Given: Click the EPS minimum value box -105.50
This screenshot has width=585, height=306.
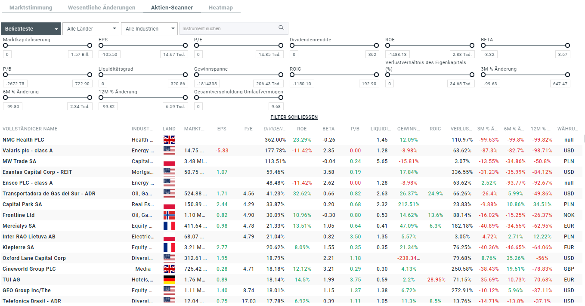Looking at the screenshot, I should pyautogui.click(x=110, y=55).
